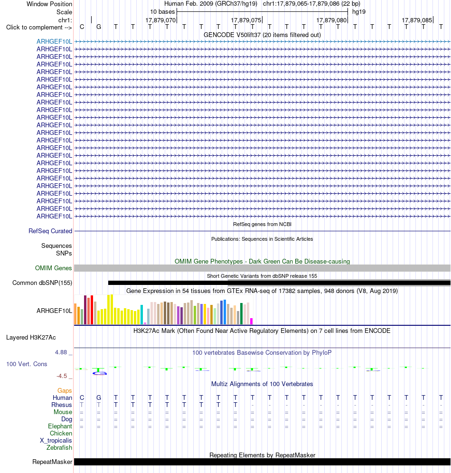
Task: Click position label 17,879,070
Action: click(x=160, y=20)
